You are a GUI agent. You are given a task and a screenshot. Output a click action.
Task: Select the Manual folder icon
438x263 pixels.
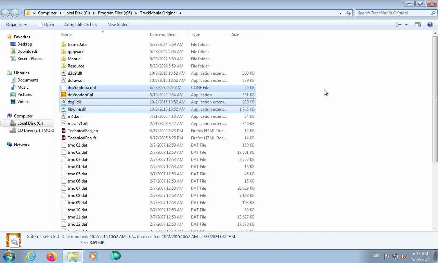[x=63, y=59]
